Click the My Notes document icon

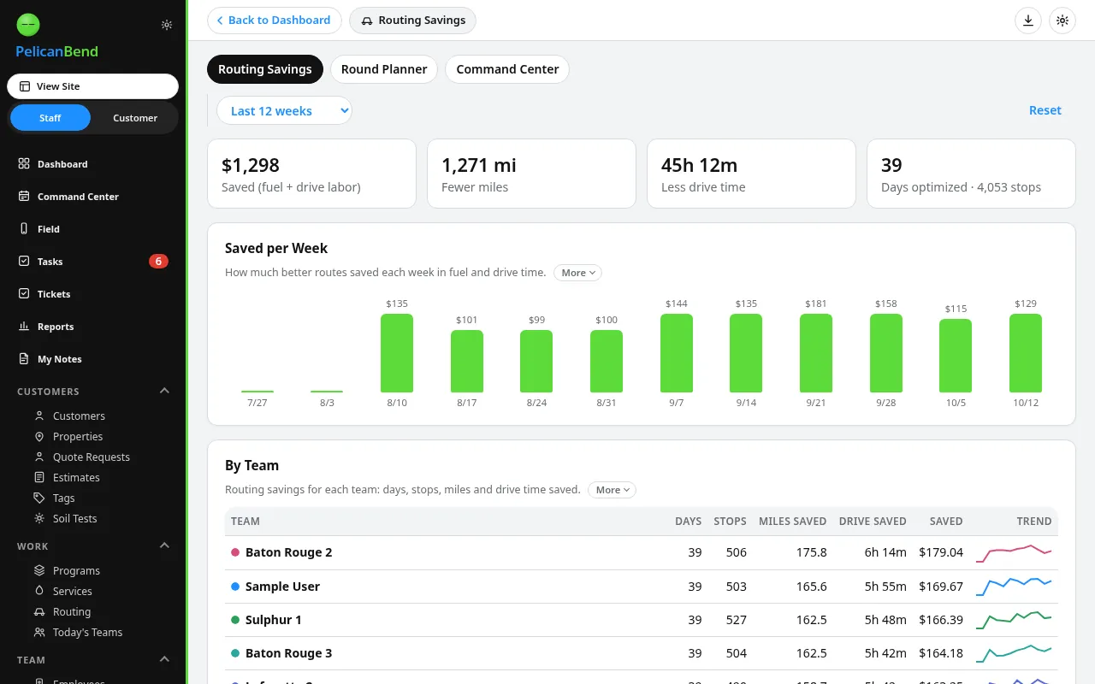pyautogui.click(x=24, y=359)
